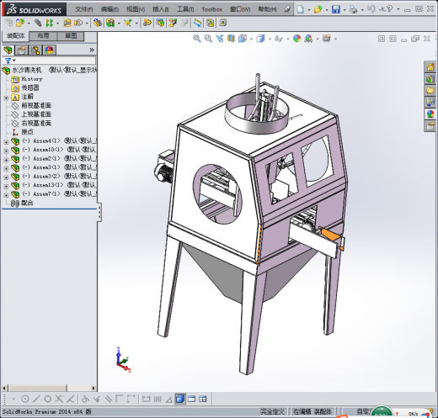Open the 窗口 (Window) menu
Screen dimensions: 438x418
(240, 9)
